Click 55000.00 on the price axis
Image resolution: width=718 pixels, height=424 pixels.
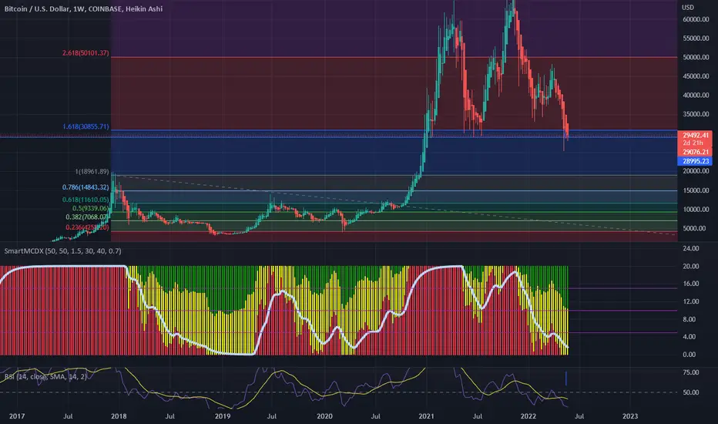pyautogui.click(x=696, y=39)
